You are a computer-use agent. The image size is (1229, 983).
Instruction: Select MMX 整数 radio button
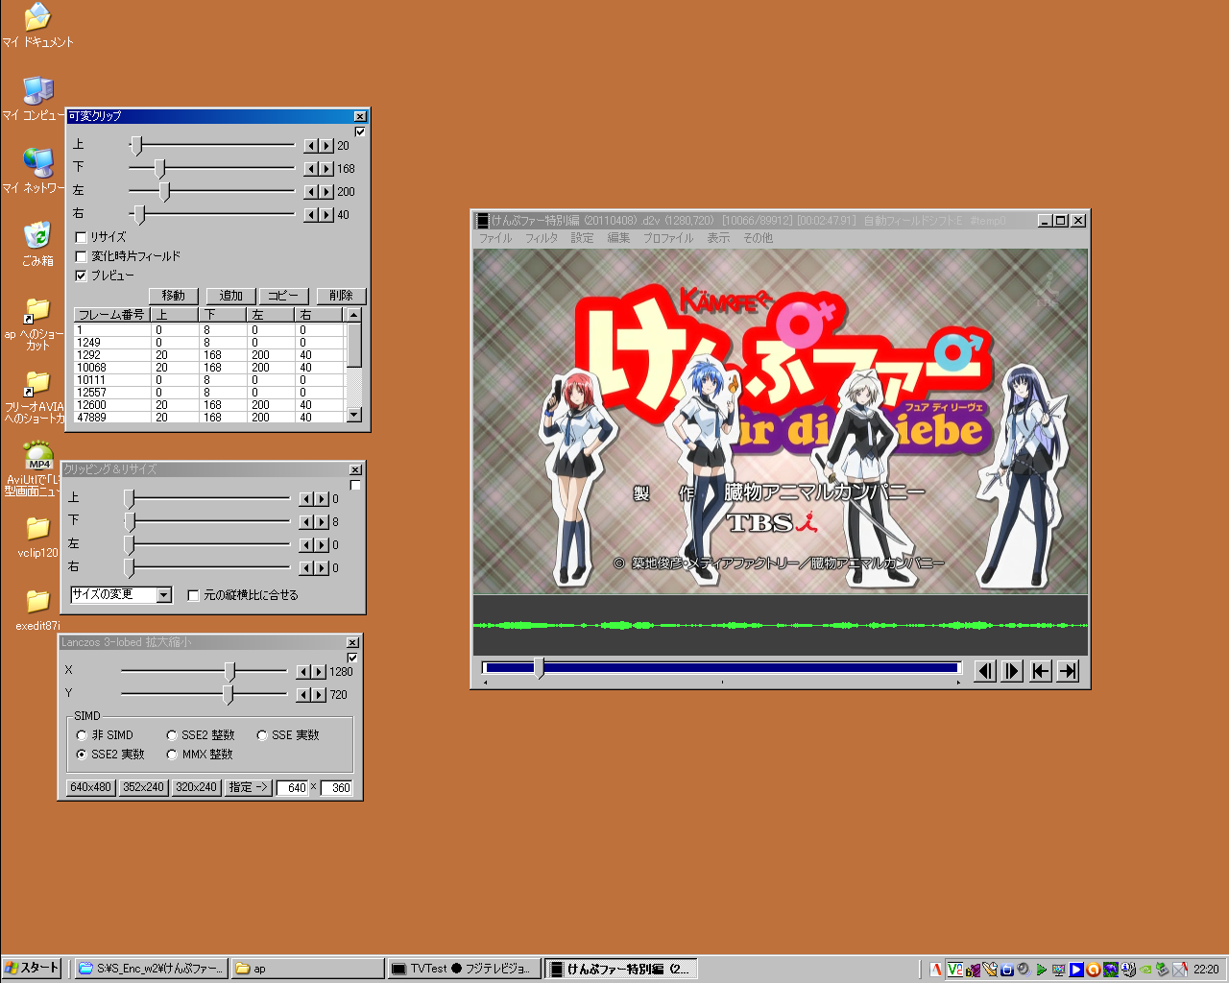pos(172,755)
